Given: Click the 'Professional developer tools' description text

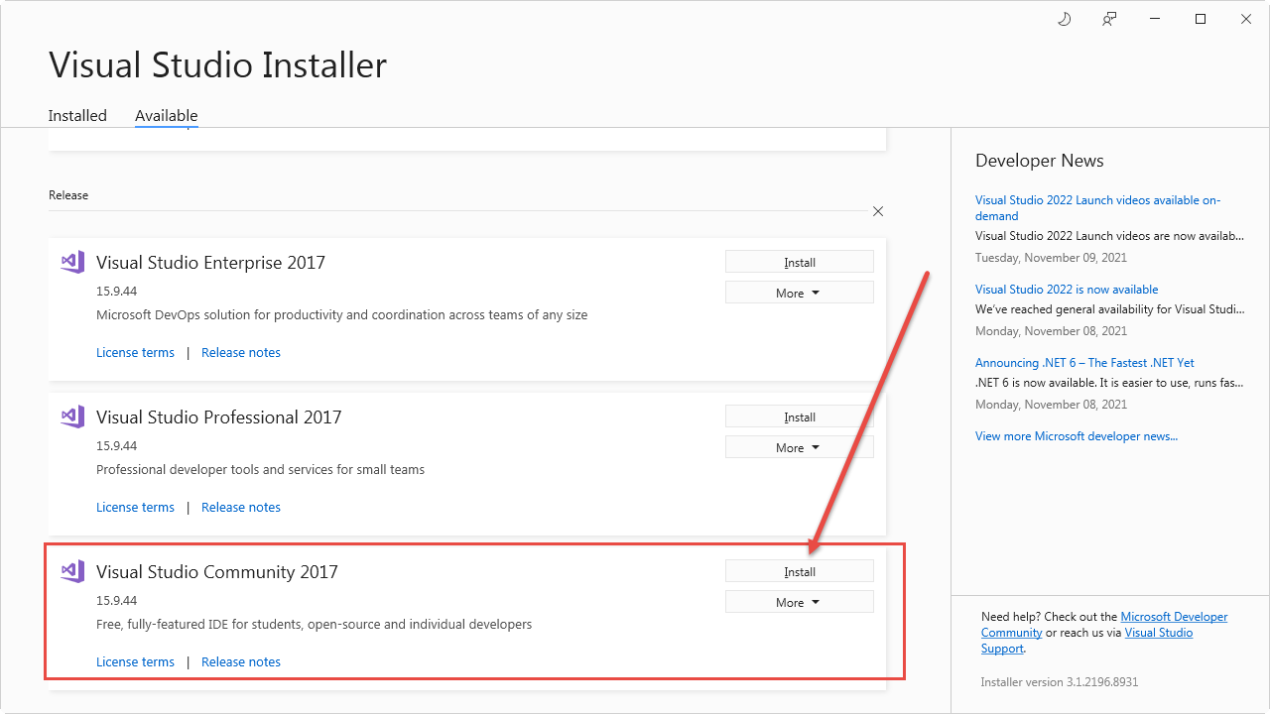Looking at the screenshot, I should click(x=260, y=470).
